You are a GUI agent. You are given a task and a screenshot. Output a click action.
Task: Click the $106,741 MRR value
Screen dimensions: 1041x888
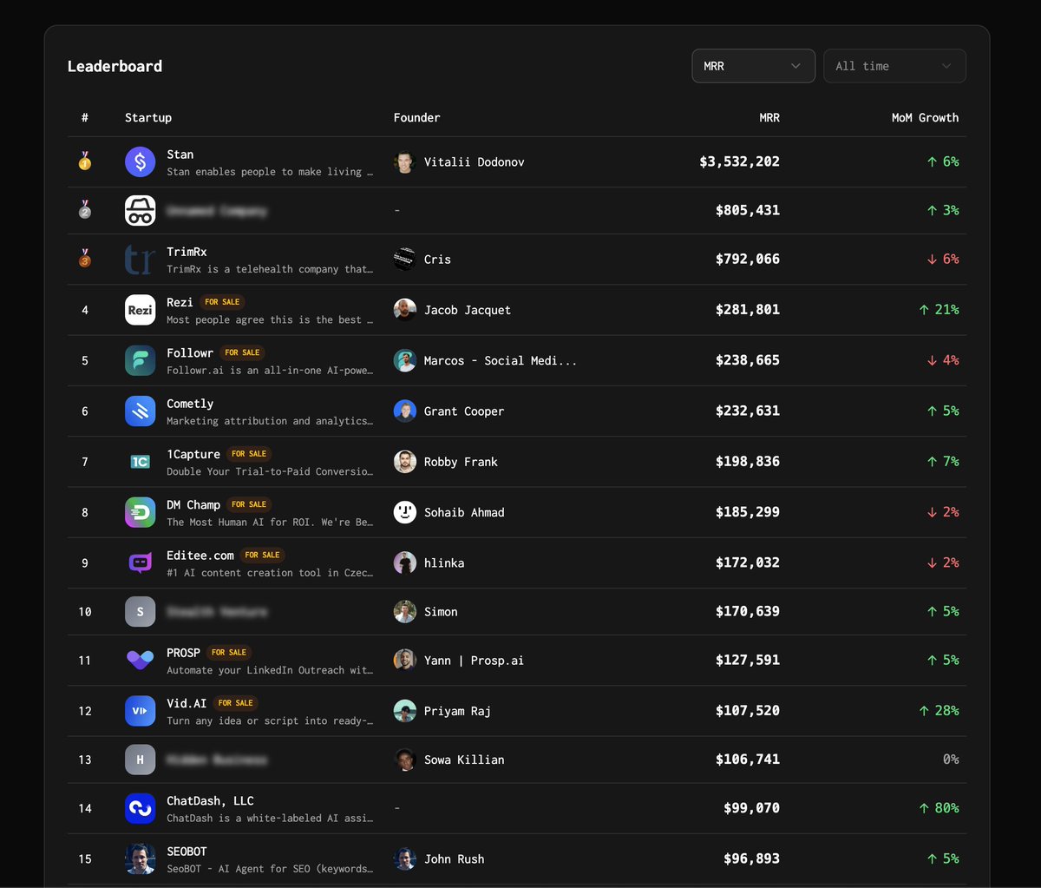(x=748, y=760)
